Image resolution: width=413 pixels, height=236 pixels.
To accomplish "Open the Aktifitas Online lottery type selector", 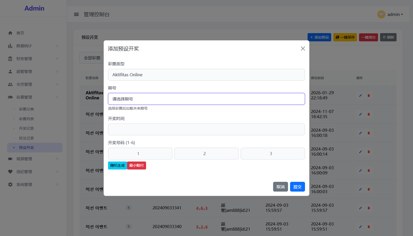I will [x=206, y=75].
